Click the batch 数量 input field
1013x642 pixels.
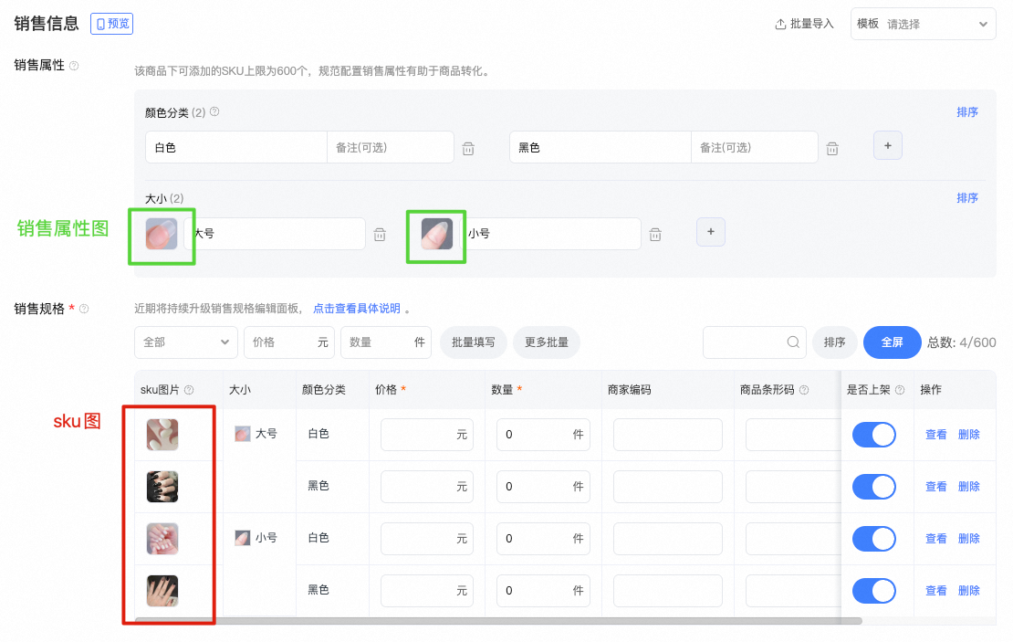[386, 342]
